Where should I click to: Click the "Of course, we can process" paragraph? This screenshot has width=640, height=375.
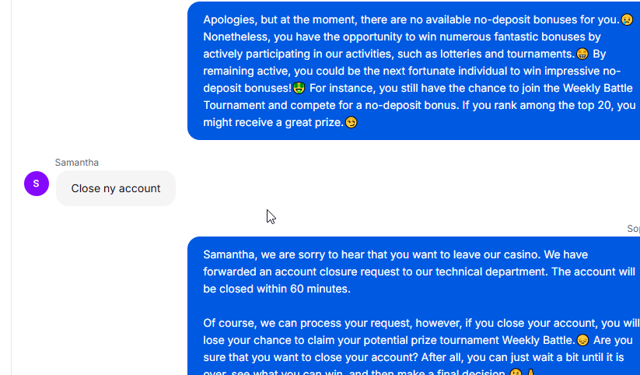coord(421,348)
